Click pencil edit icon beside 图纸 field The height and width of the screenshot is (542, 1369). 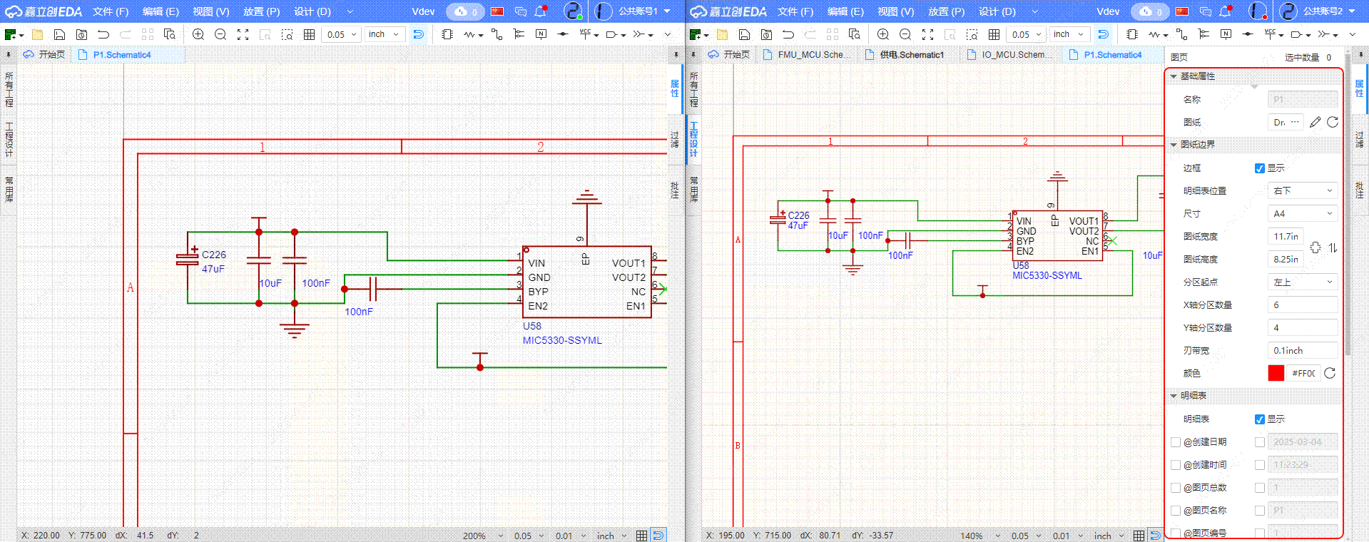(1315, 123)
